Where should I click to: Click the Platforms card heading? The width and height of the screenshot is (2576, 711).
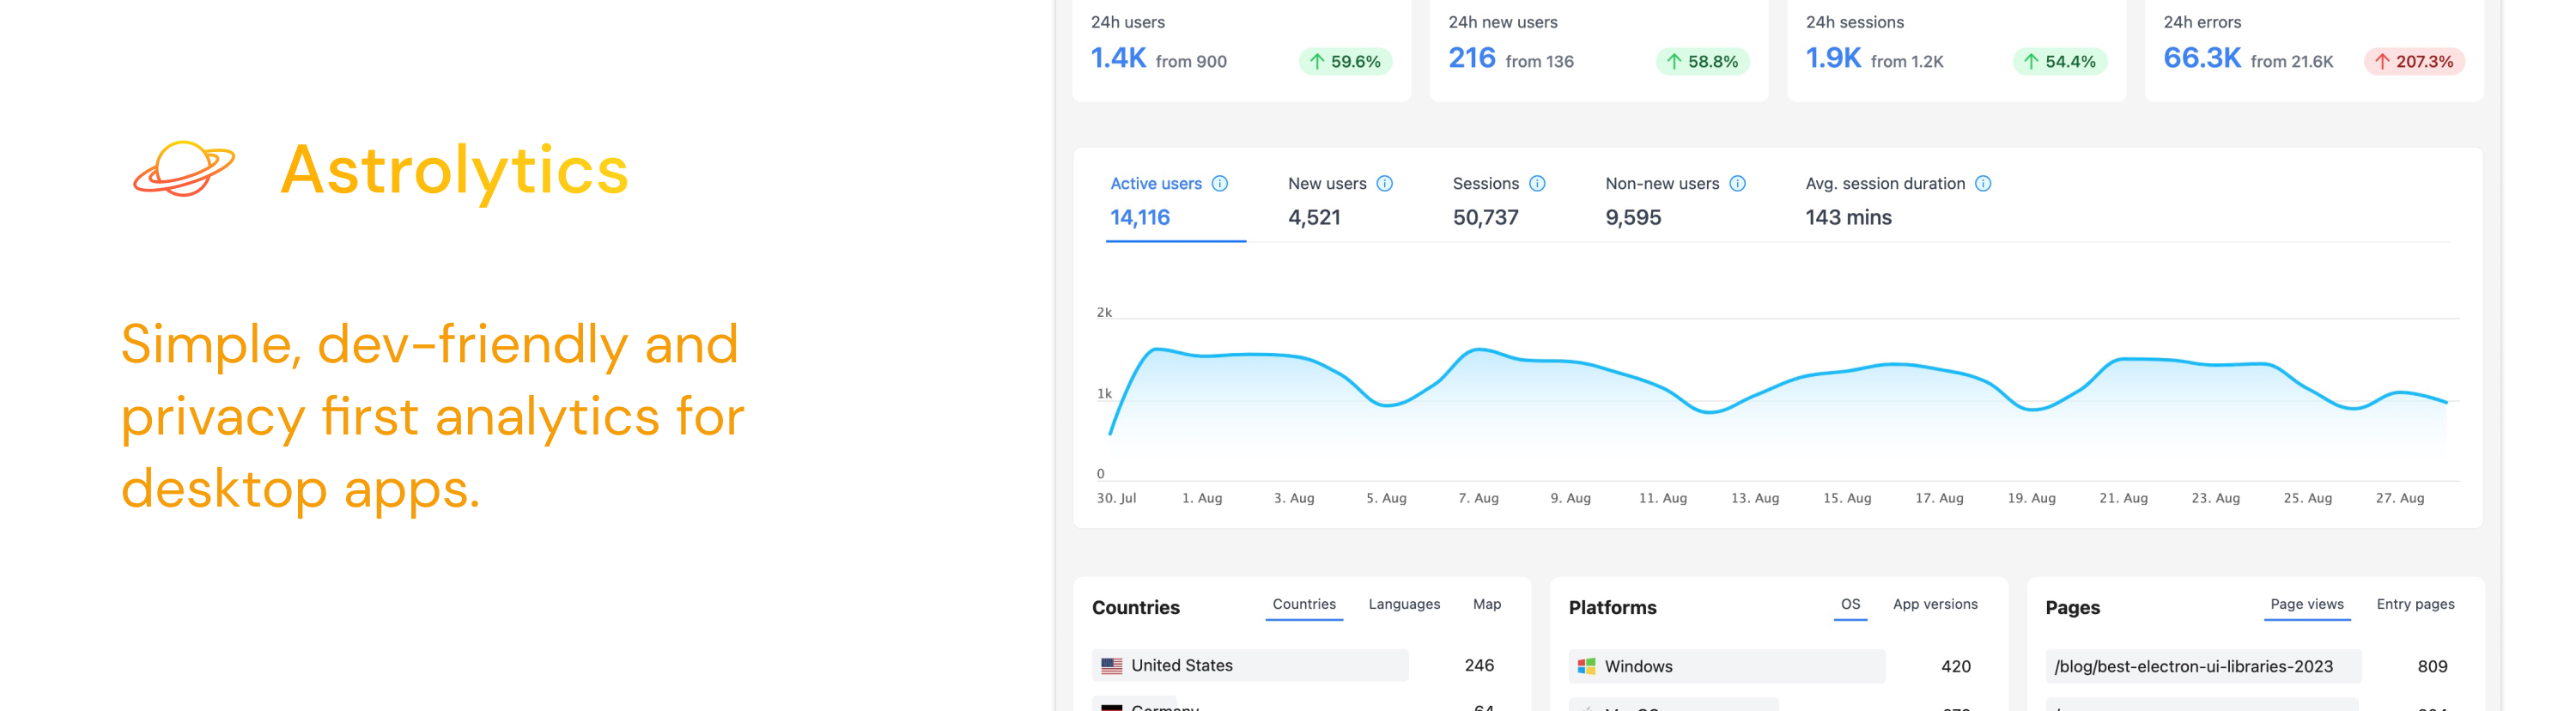click(1612, 607)
